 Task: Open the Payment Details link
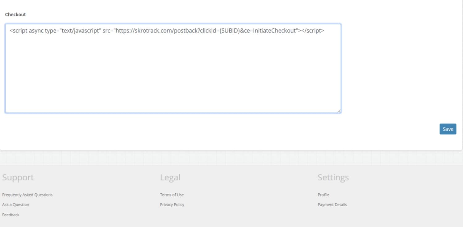click(332, 205)
